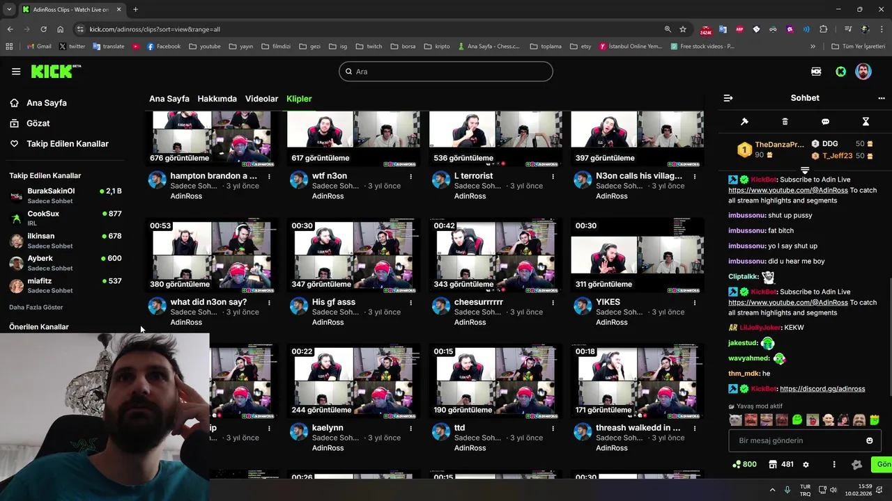Open the volume icon in system tray
The width and height of the screenshot is (892, 501).
833,490
